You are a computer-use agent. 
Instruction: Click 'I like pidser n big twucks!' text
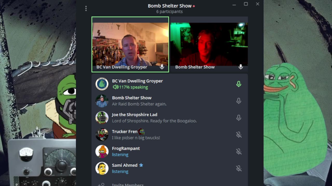136,138
